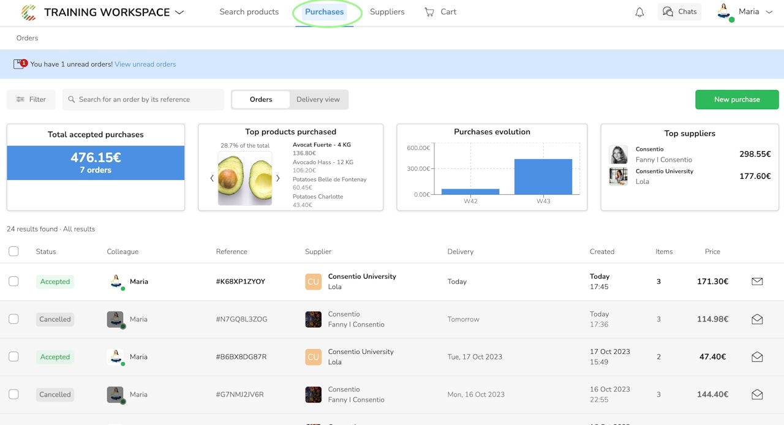
Task: Go to Suppliers menu item
Action: click(x=387, y=12)
